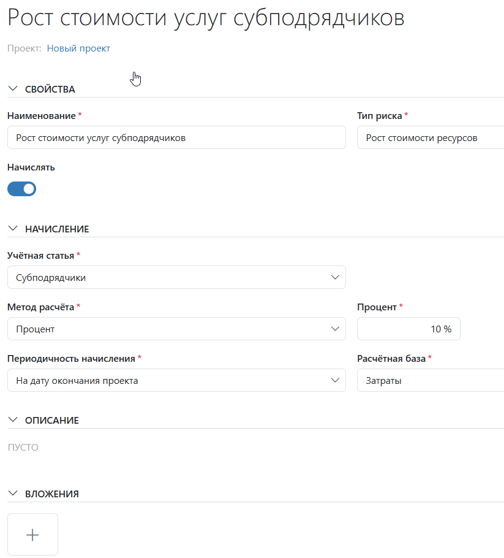The height and width of the screenshot is (558, 504).
Task: Click the Наименование text field
Action: point(176,138)
